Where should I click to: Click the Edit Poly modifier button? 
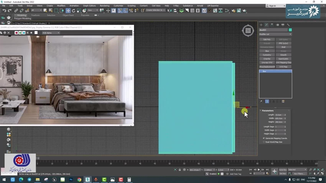tap(267, 40)
